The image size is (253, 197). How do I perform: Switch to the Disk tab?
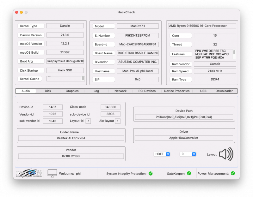48,91
